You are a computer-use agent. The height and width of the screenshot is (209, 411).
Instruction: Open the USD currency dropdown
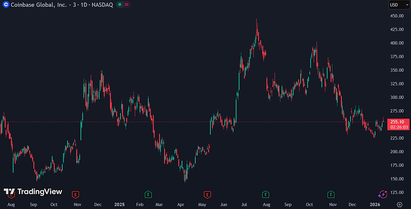click(x=399, y=5)
